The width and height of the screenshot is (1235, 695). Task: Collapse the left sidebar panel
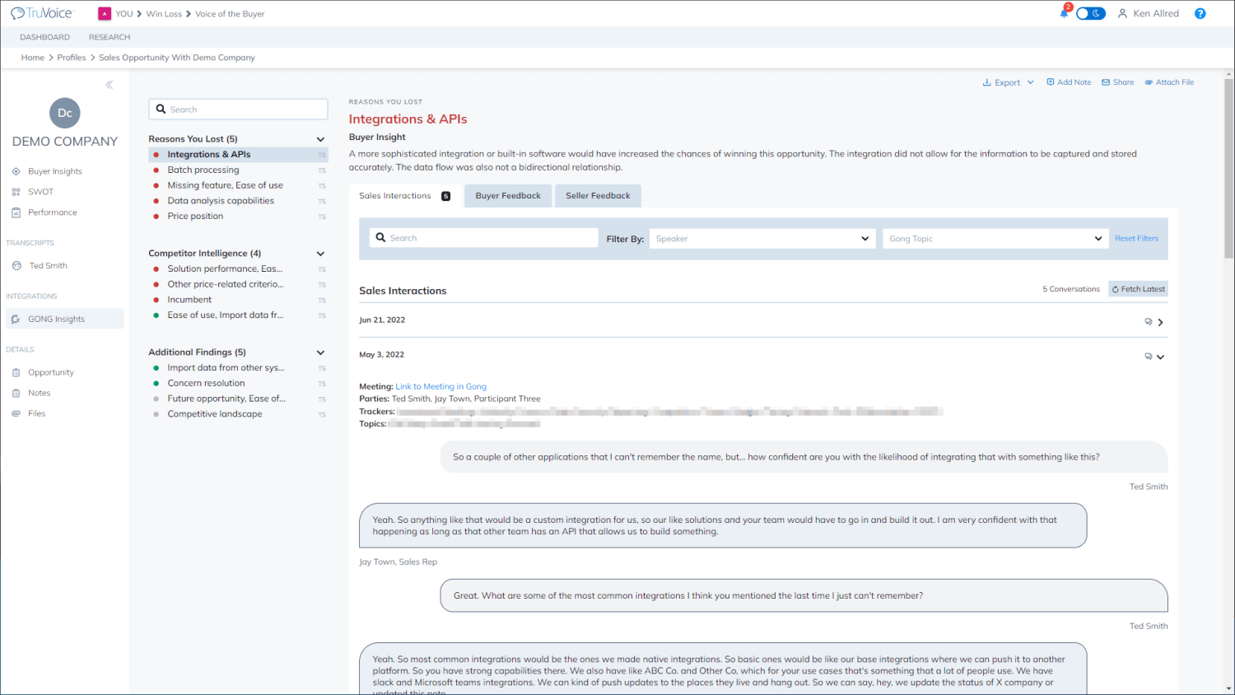[x=109, y=85]
